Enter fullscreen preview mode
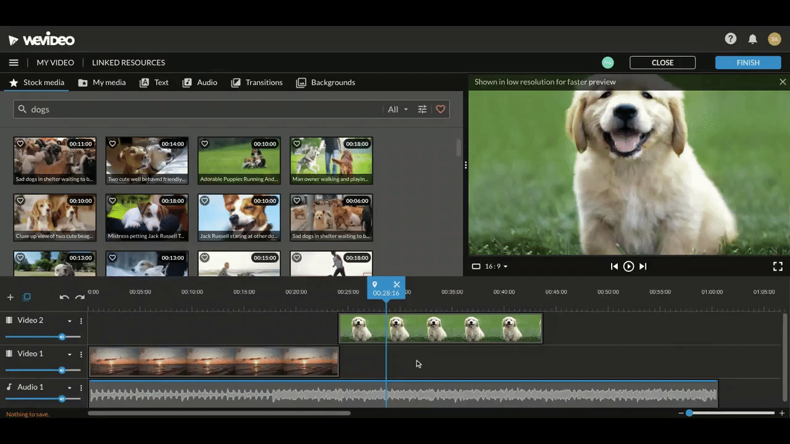The height and width of the screenshot is (444, 790). click(778, 266)
